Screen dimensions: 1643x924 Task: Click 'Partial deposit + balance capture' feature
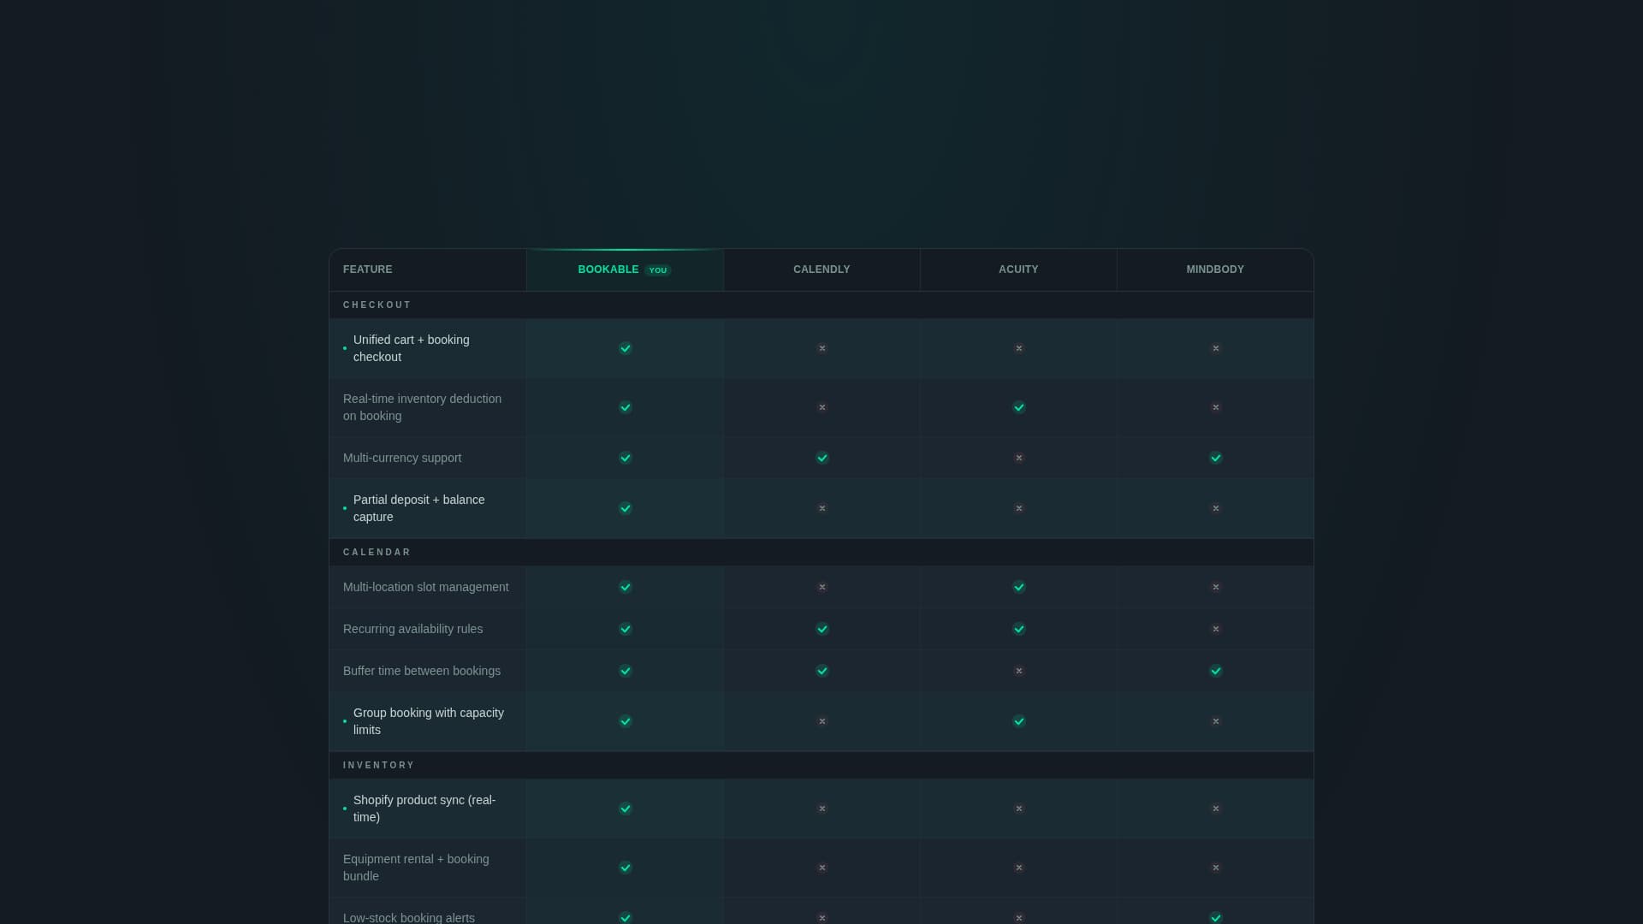click(x=419, y=508)
